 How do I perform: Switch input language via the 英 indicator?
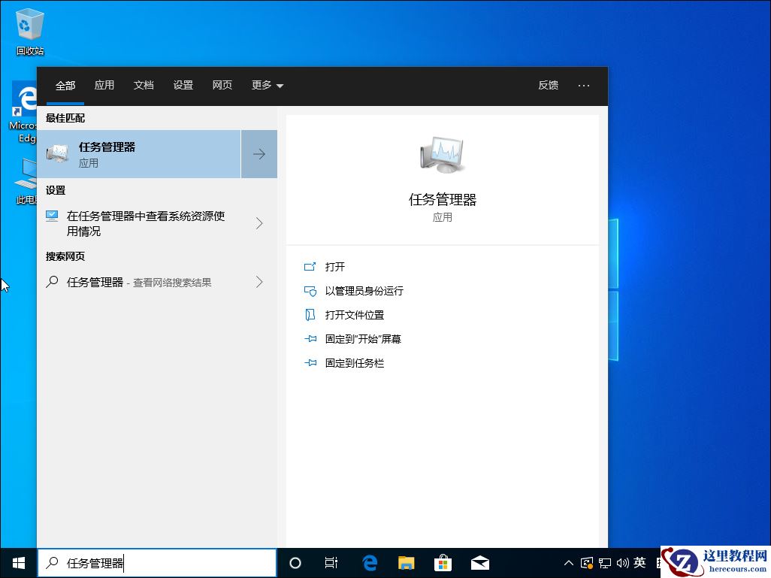tap(640, 562)
